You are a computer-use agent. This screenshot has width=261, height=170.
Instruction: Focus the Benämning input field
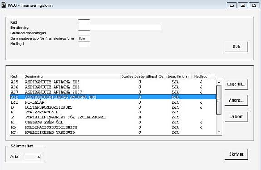click(119, 28)
